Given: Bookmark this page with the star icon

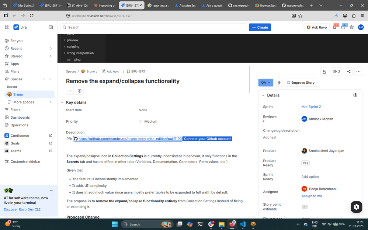Looking at the screenshot, I should (301, 16).
